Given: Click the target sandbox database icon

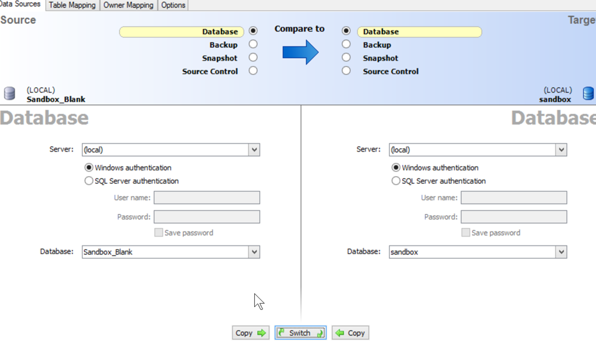Looking at the screenshot, I should tap(588, 94).
